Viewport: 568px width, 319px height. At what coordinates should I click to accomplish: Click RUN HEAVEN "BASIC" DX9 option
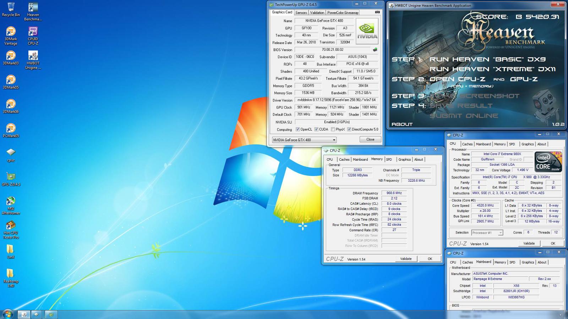coord(487,59)
